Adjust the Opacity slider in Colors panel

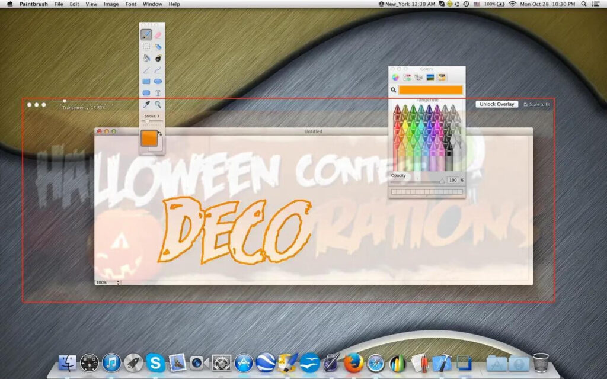coord(442,181)
